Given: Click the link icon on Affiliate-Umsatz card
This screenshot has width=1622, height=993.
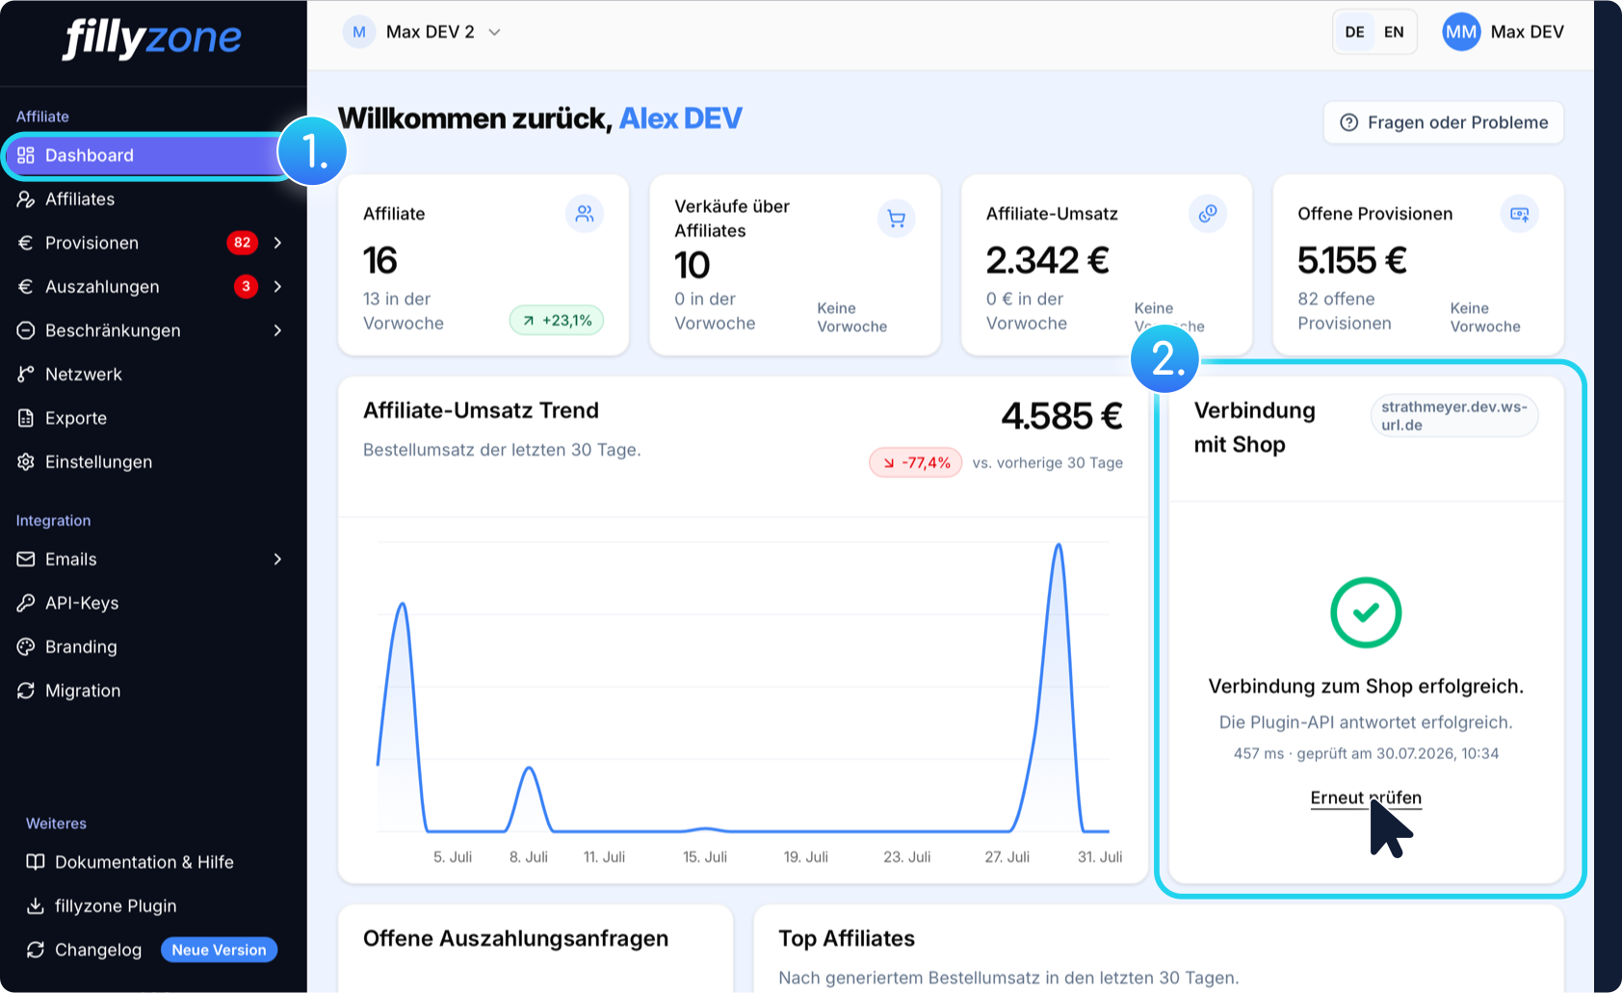Looking at the screenshot, I should tap(1208, 214).
